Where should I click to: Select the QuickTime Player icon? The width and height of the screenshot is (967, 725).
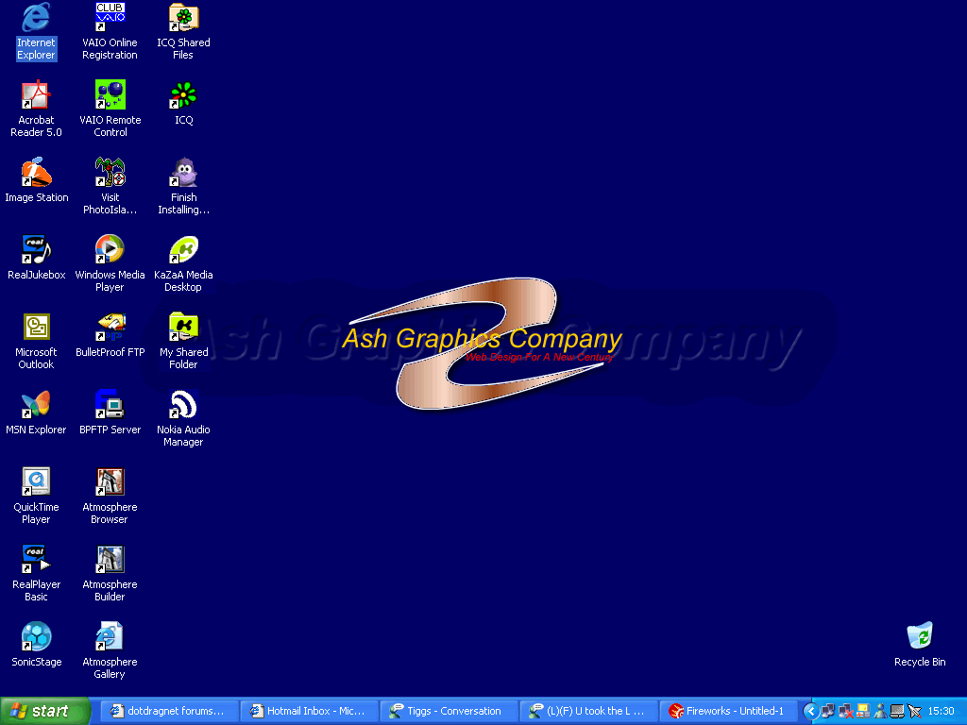click(36, 482)
